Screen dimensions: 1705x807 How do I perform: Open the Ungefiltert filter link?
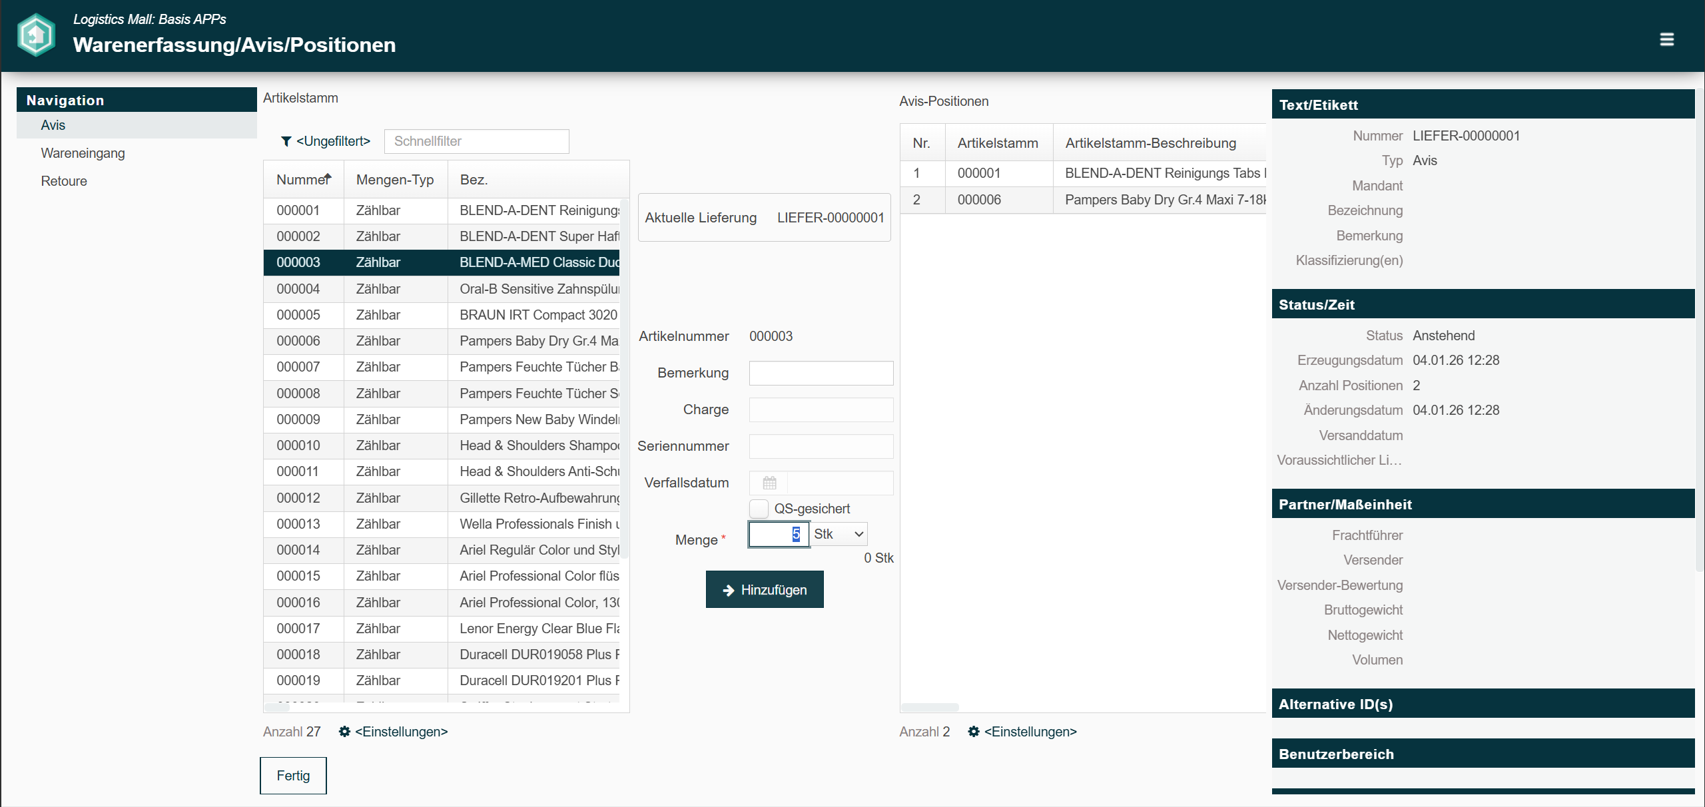click(x=333, y=141)
